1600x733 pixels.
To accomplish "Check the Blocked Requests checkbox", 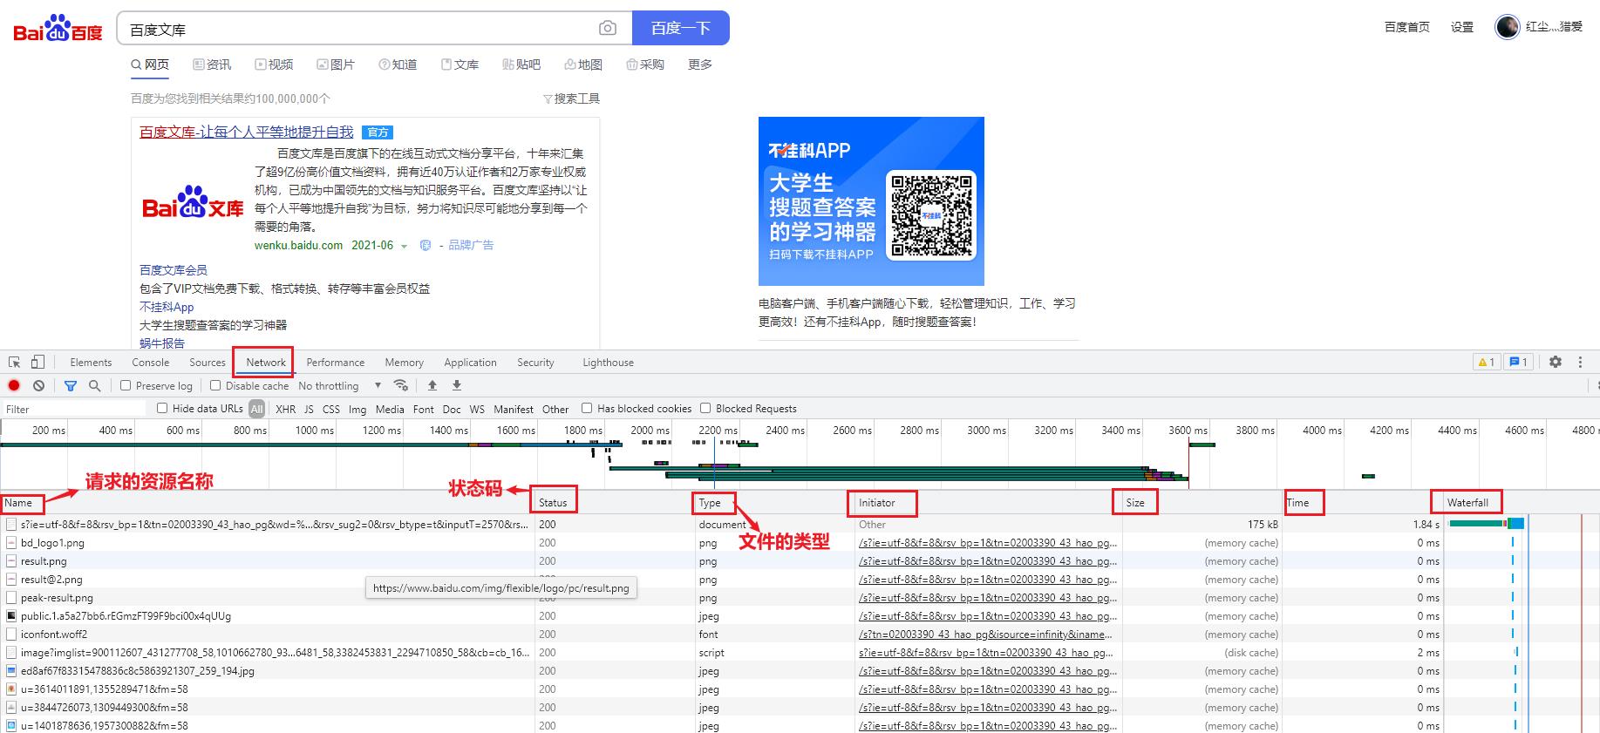I will click(x=705, y=408).
